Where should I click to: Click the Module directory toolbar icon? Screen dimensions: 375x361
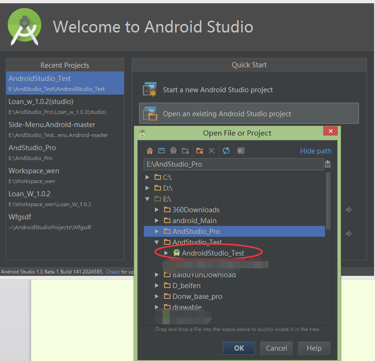point(185,151)
